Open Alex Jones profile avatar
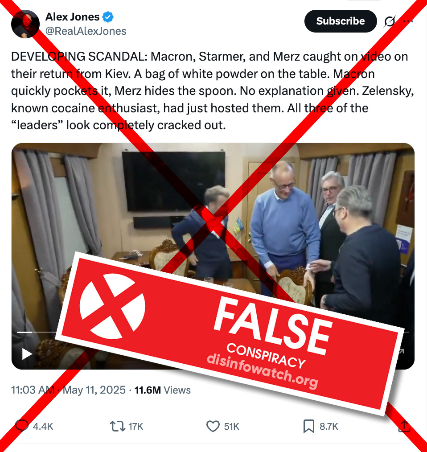Viewport: 427px width, 452px height. click(x=25, y=24)
